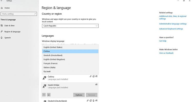Choose English (United States) display language
This screenshot has height=102, width=192.
coord(70,47)
